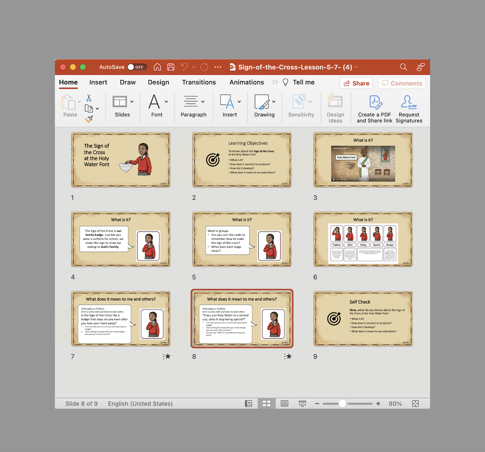485x452 pixels.
Task: Open the Animations tab
Action: pyautogui.click(x=247, y=82)
